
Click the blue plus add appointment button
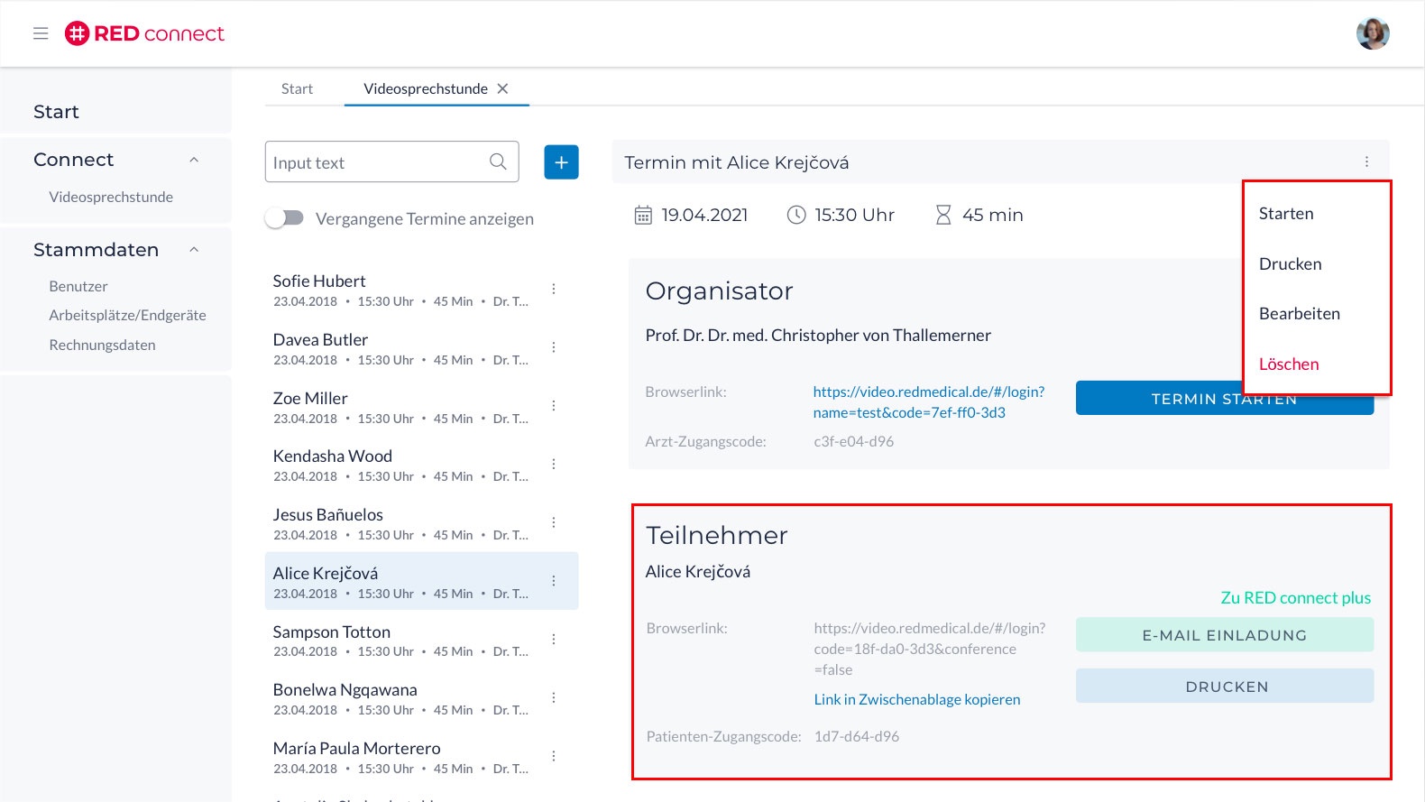click(561, 162)
